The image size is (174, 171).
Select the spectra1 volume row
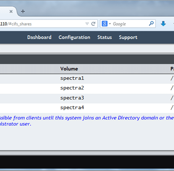87,79
